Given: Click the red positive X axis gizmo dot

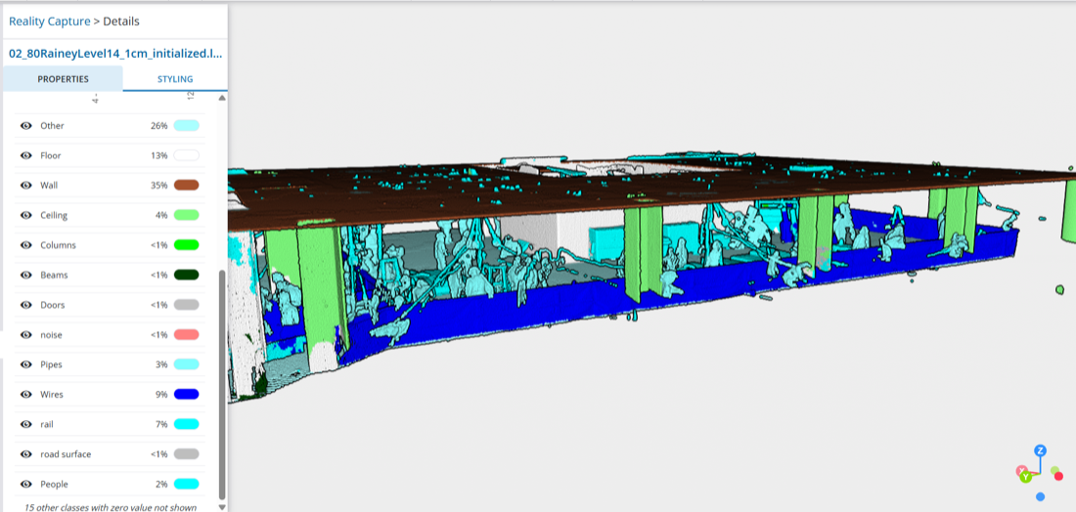Looking at the screenshot, I should (x=1058, y=477).
